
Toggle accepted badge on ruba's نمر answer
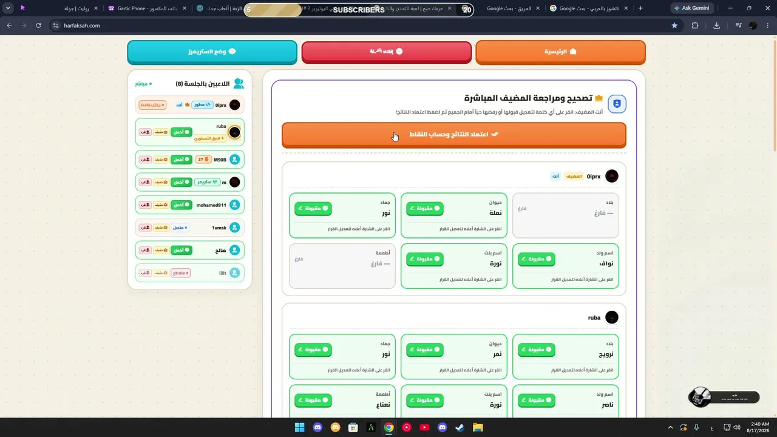424,350
